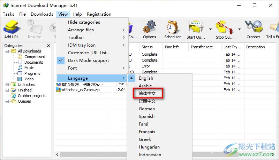Select the Documents category icon

pos(20,62)
